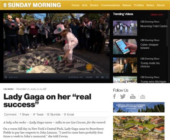Open the newsletter inbox icon
The image size is (170, 140).
tap(143, 97)
